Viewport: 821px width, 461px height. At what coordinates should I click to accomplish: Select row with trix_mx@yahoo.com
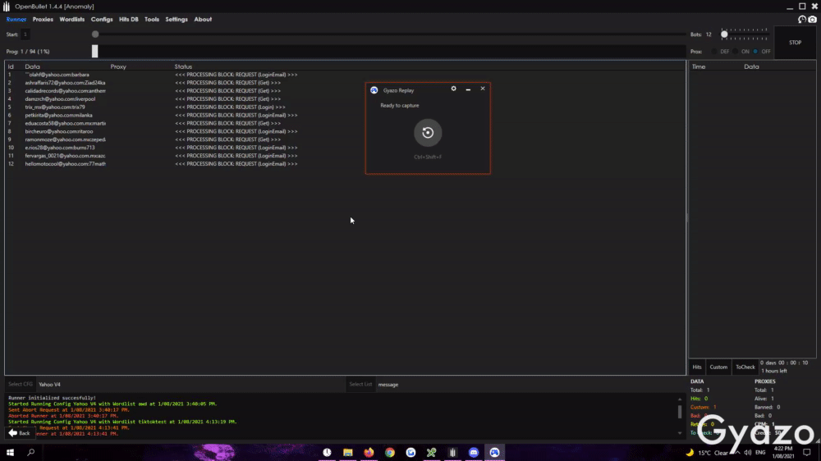pyautogui.click(x=345, y=107)
